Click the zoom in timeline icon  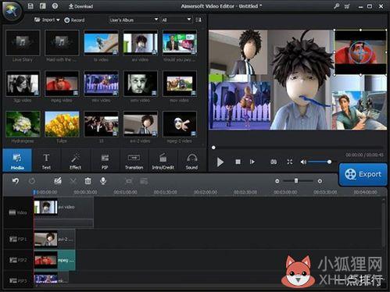point(320,181)
